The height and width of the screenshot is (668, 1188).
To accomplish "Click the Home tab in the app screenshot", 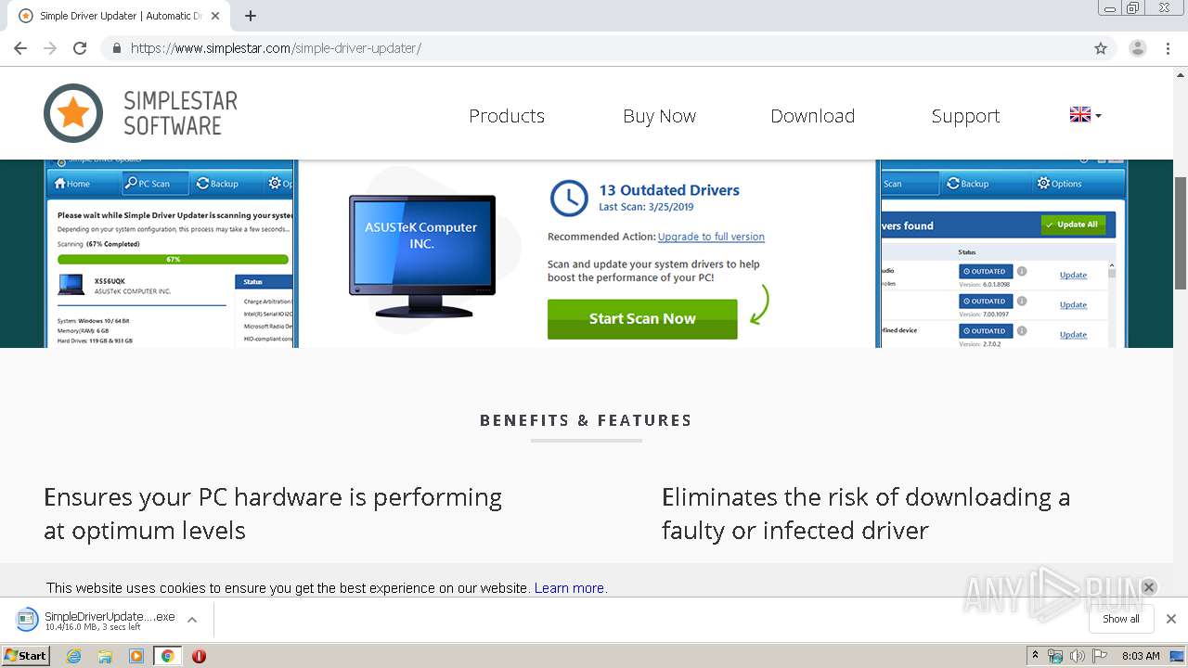I will (x=72, y=184).
